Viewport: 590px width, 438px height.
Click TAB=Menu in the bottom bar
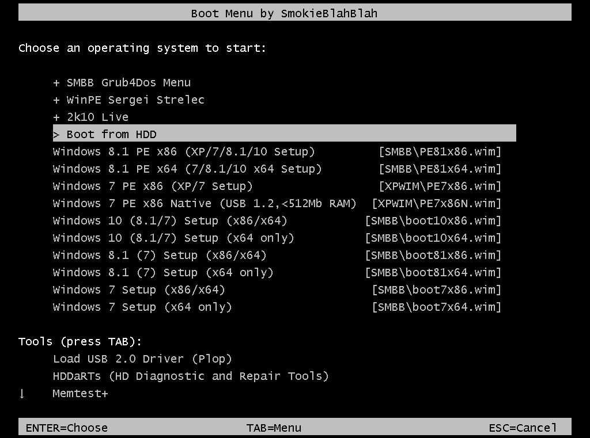pos(274,428)
